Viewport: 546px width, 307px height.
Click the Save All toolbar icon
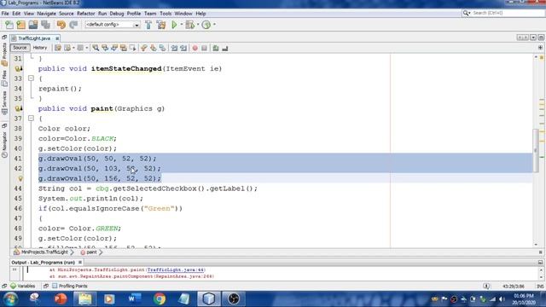coord(45,25)
